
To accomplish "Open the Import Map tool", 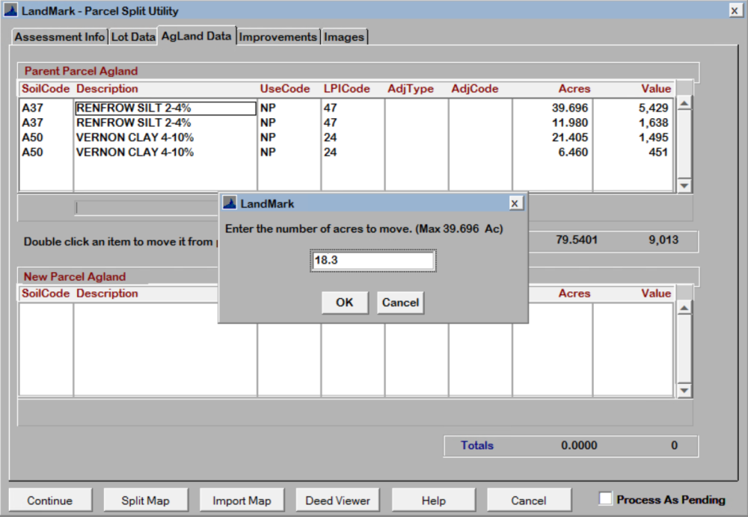I will click(x=242, y=499).
